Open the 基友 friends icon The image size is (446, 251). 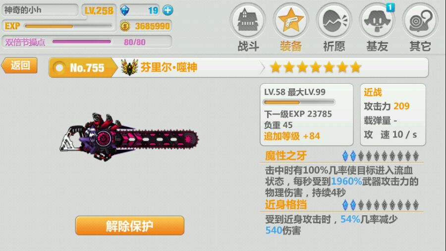coord(377,20)
